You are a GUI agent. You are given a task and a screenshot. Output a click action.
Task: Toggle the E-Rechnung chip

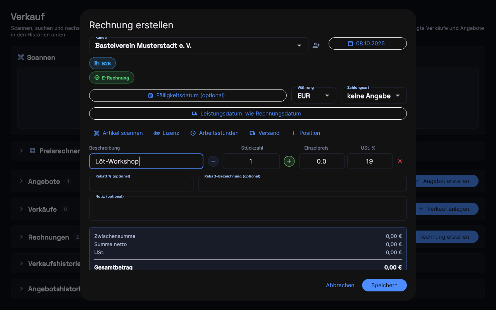coord(112,77)
